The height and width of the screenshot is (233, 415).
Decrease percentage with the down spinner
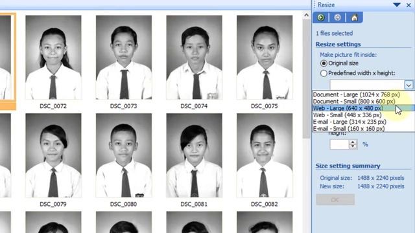353,147
